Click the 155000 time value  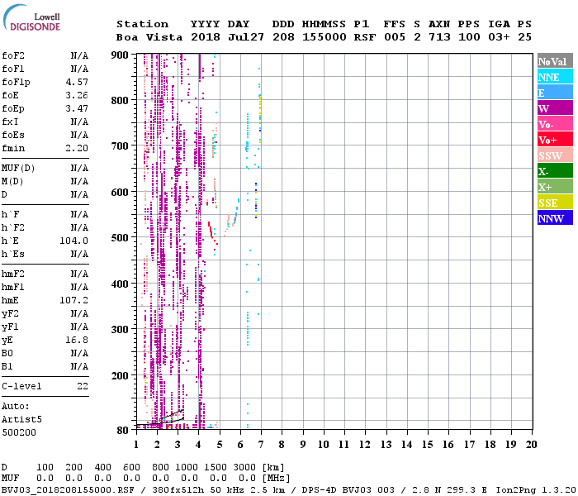324,37
